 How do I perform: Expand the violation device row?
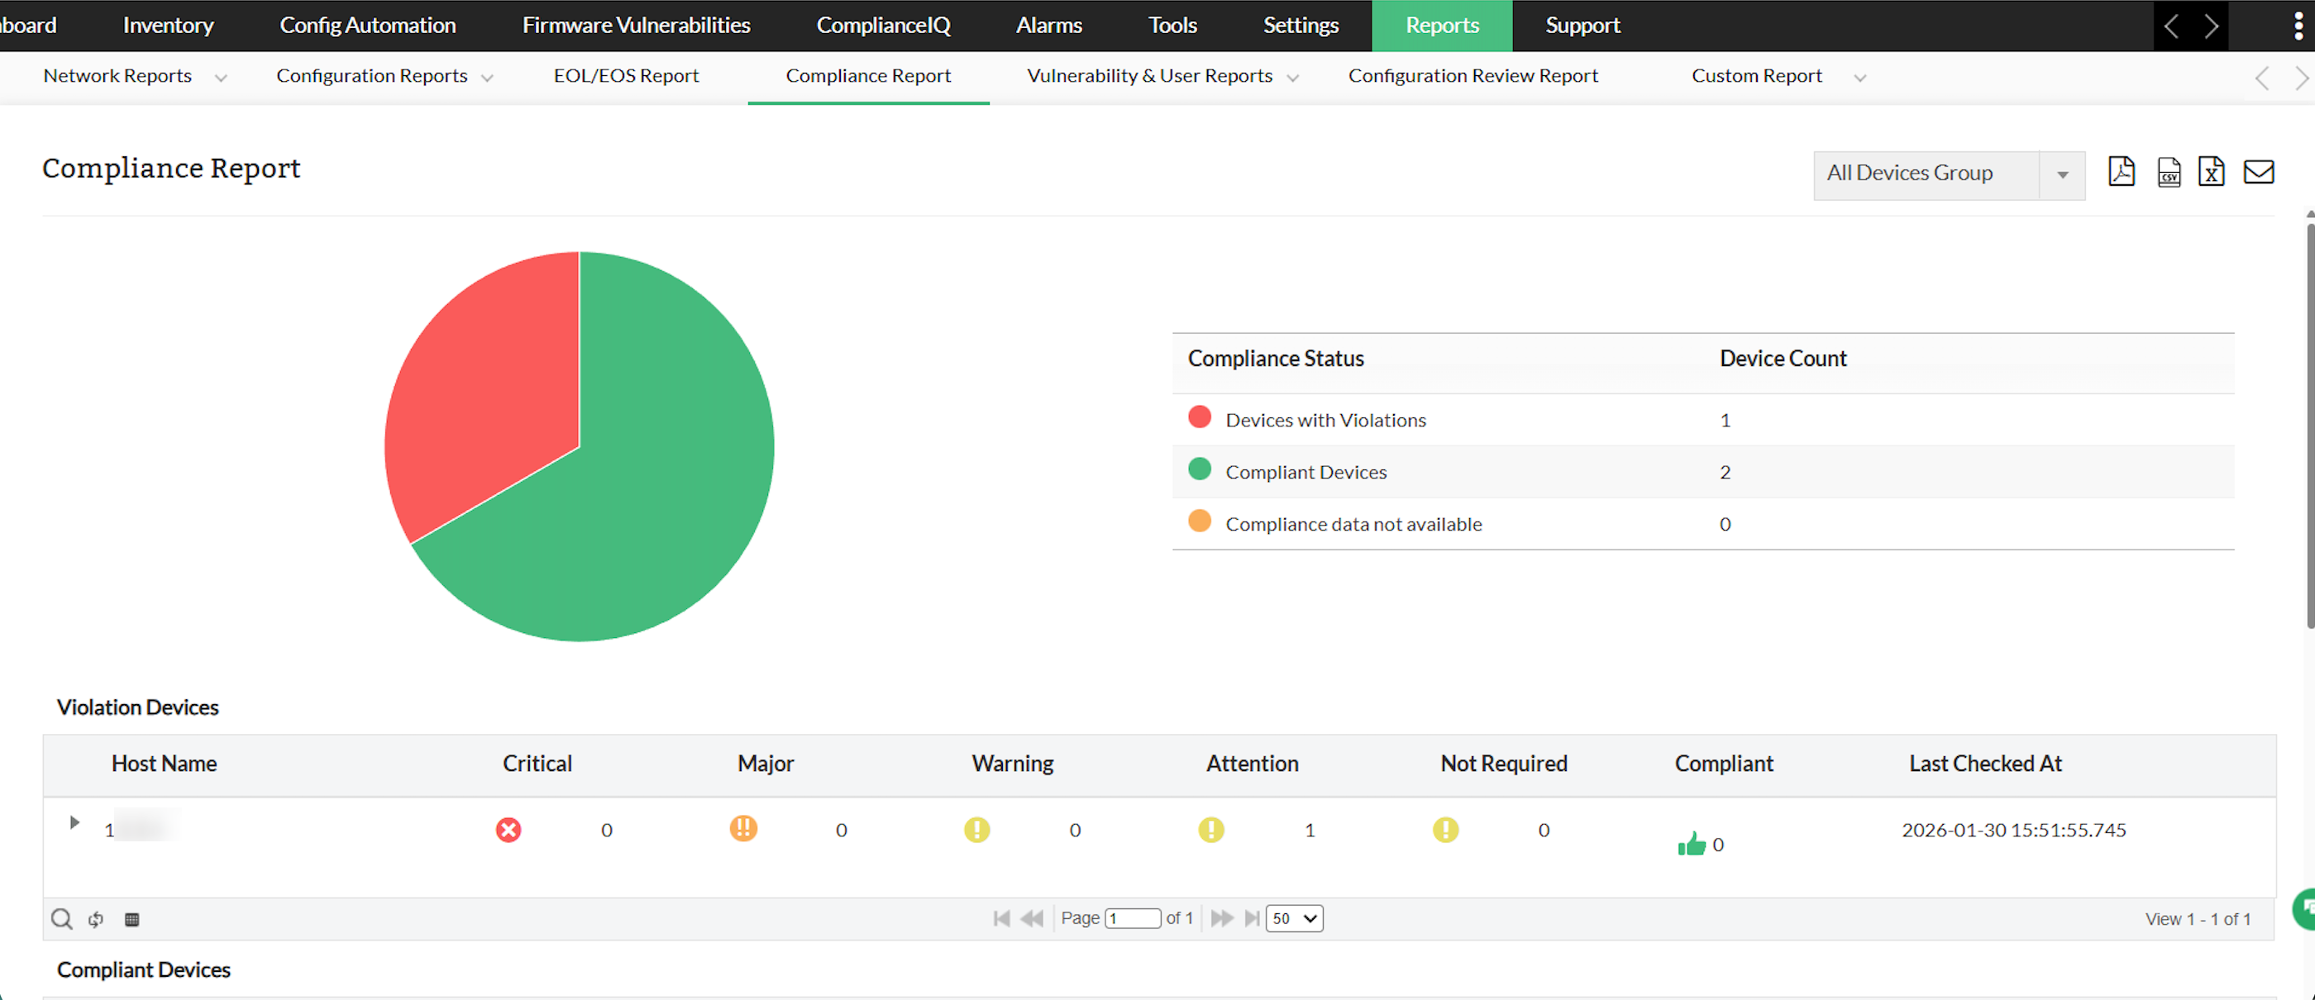[74, 822]
